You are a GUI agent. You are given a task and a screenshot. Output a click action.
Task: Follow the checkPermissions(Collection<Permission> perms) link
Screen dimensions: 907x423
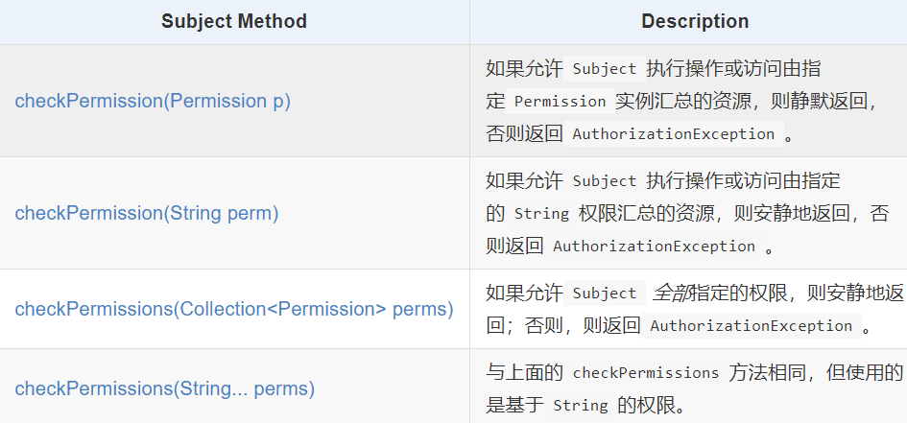click(234, 309)
